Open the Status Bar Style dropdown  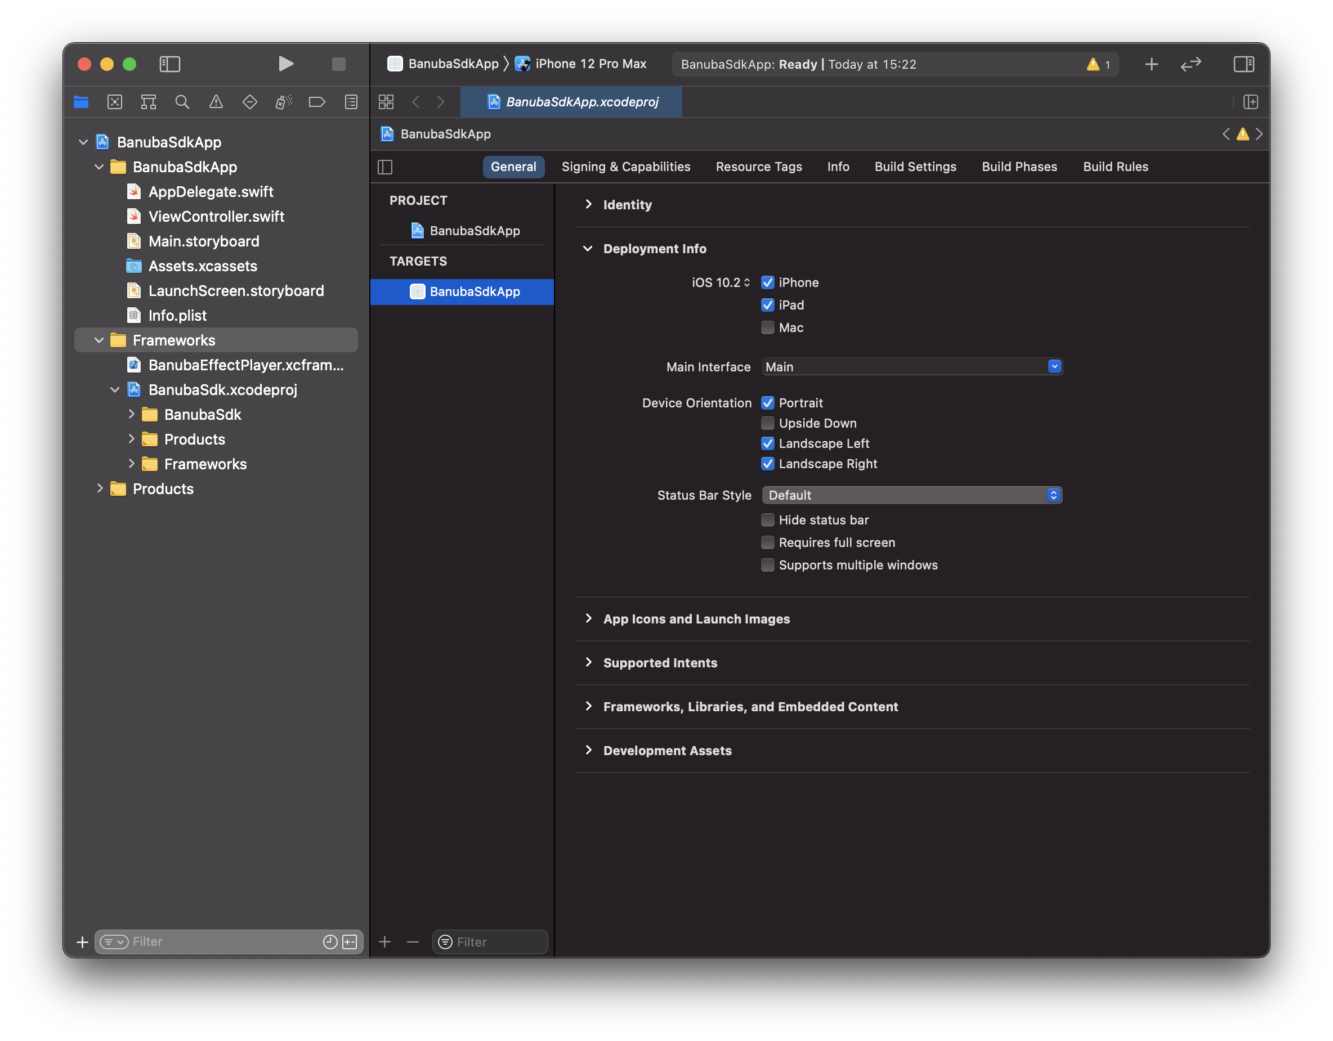coord(912,495)
